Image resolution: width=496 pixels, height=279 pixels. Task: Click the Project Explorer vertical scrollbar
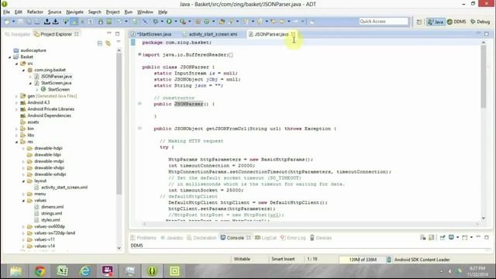(x=119, y=123)
